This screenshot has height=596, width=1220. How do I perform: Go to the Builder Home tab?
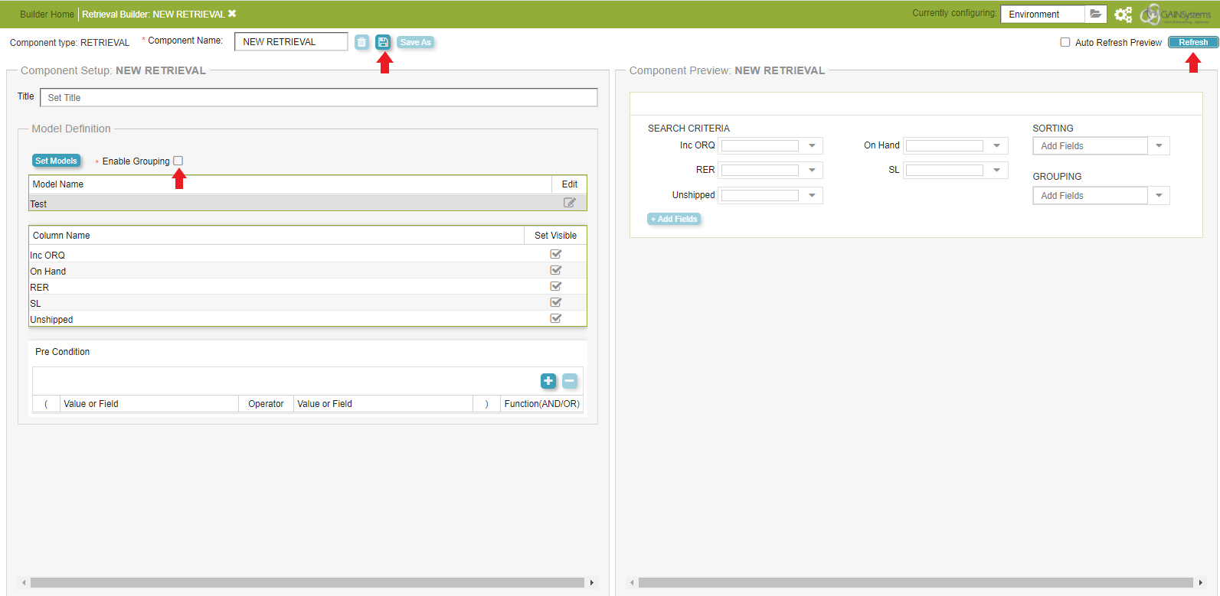(47, 14)
